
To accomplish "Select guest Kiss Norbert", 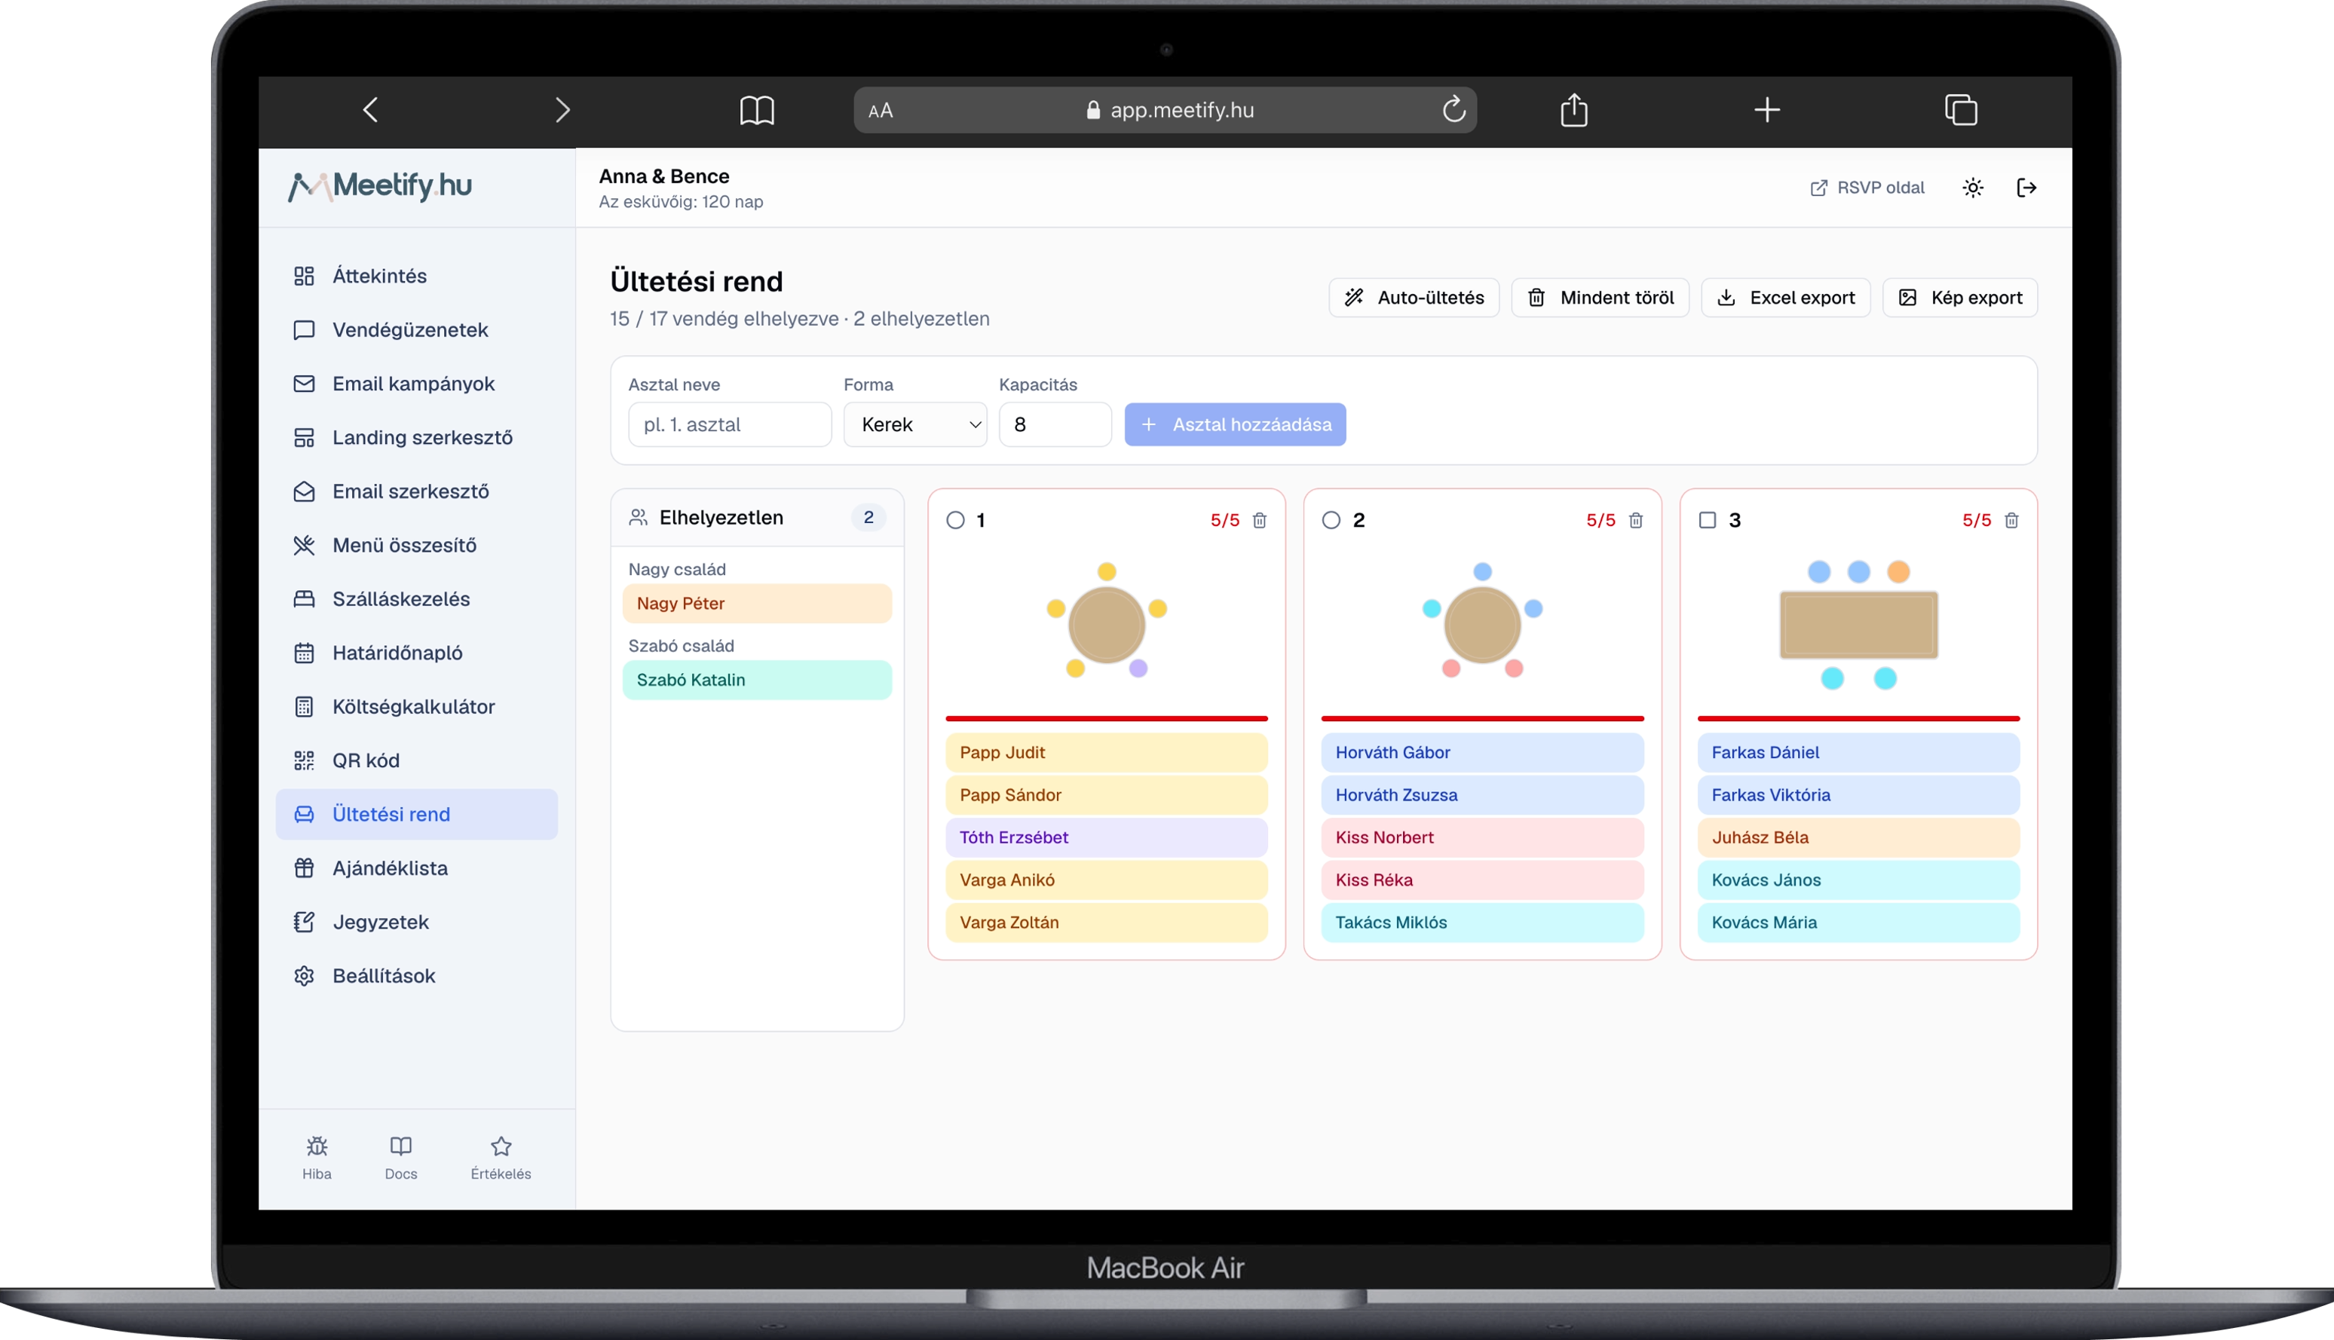I will click(x=1482, y=837).
